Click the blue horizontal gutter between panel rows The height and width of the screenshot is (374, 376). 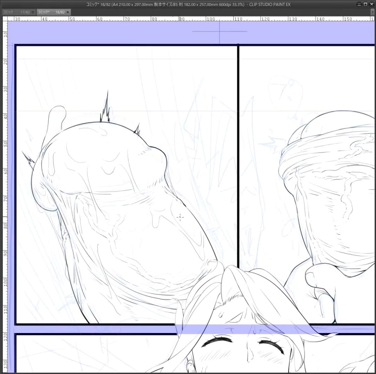pyautogui.click(x=105, y=329)
